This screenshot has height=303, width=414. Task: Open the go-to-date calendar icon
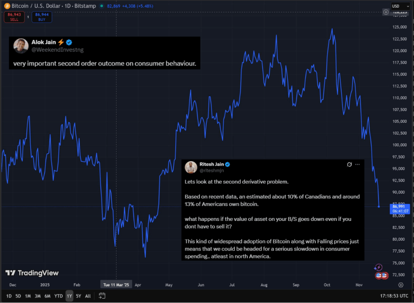[x=102, y=296]
